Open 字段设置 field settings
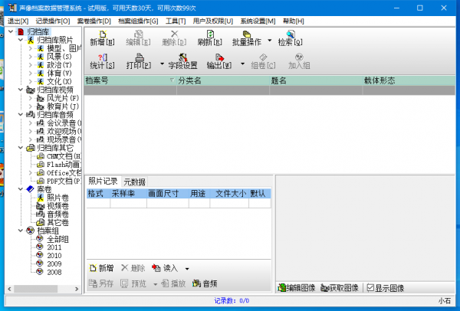This screenshot has height=311, width=460. coord(182,61)
